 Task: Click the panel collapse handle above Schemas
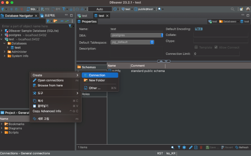[164, 61]
